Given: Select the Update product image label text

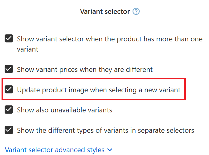Looking at the screenshot, I should 99,90.
